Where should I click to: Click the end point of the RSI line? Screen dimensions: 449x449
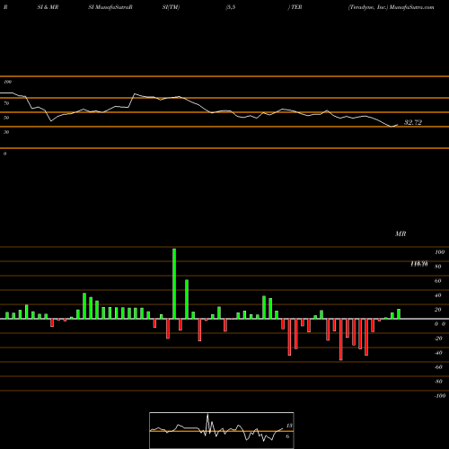398,124
